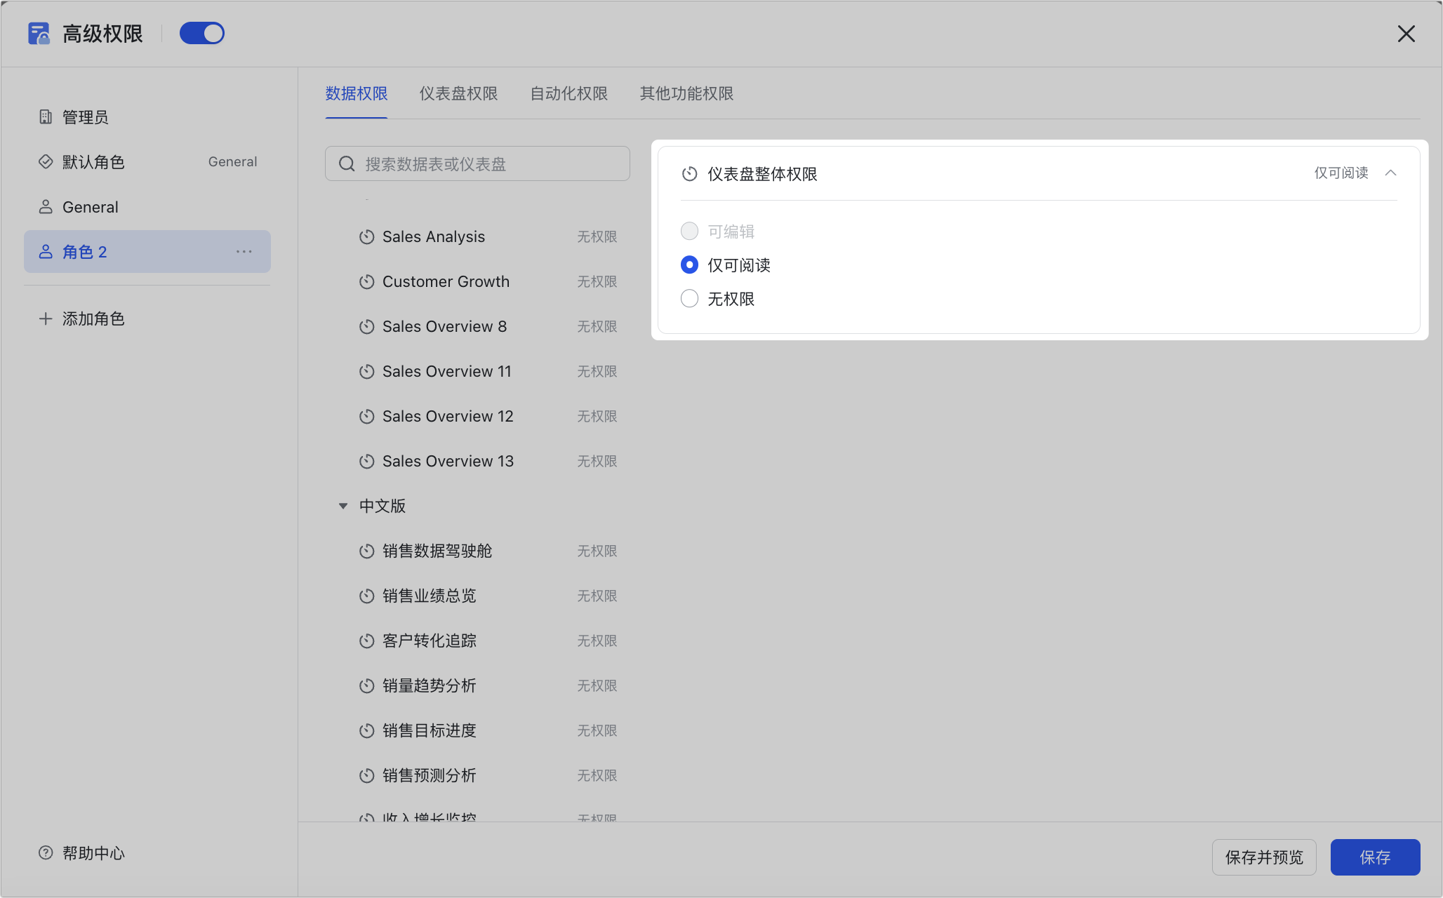Click Sales Overview 11 dashboard icon
Viewport: 1443px width, 898px height.
tap(366, 372)
